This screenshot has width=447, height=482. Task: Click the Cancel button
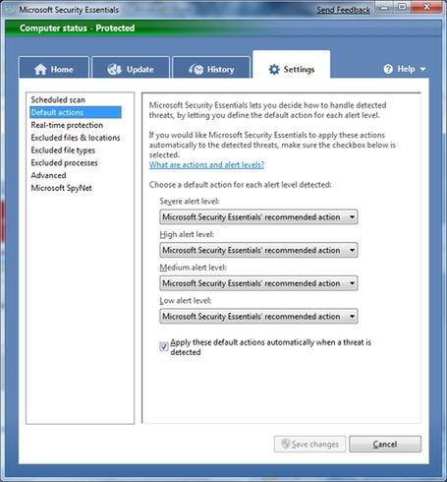click(385, 444)
